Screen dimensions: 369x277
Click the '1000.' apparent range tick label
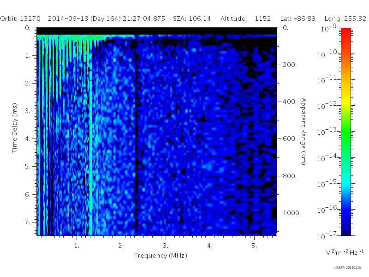pos(292,213)
